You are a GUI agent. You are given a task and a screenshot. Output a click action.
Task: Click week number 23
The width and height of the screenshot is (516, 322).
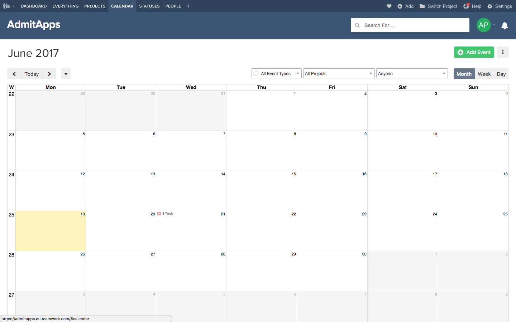click(11, 135)
